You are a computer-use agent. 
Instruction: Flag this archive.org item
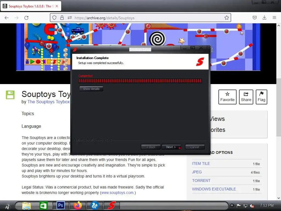262,97
